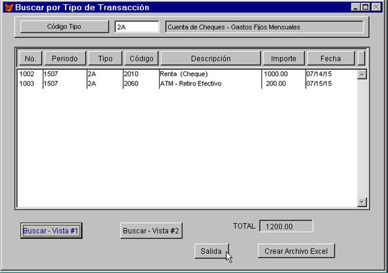Click the No. column header
The width and height of the screenshot is (388, 273).
click(30, 59)
